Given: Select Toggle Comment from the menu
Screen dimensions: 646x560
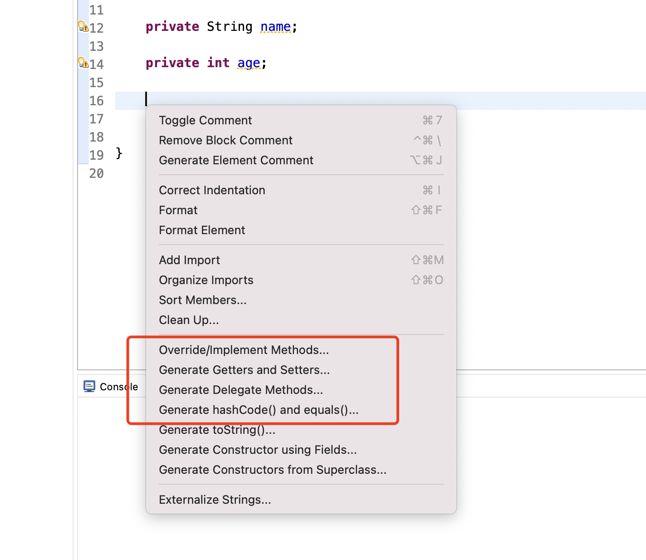Looking at the screenshot, I should [205, 120].
